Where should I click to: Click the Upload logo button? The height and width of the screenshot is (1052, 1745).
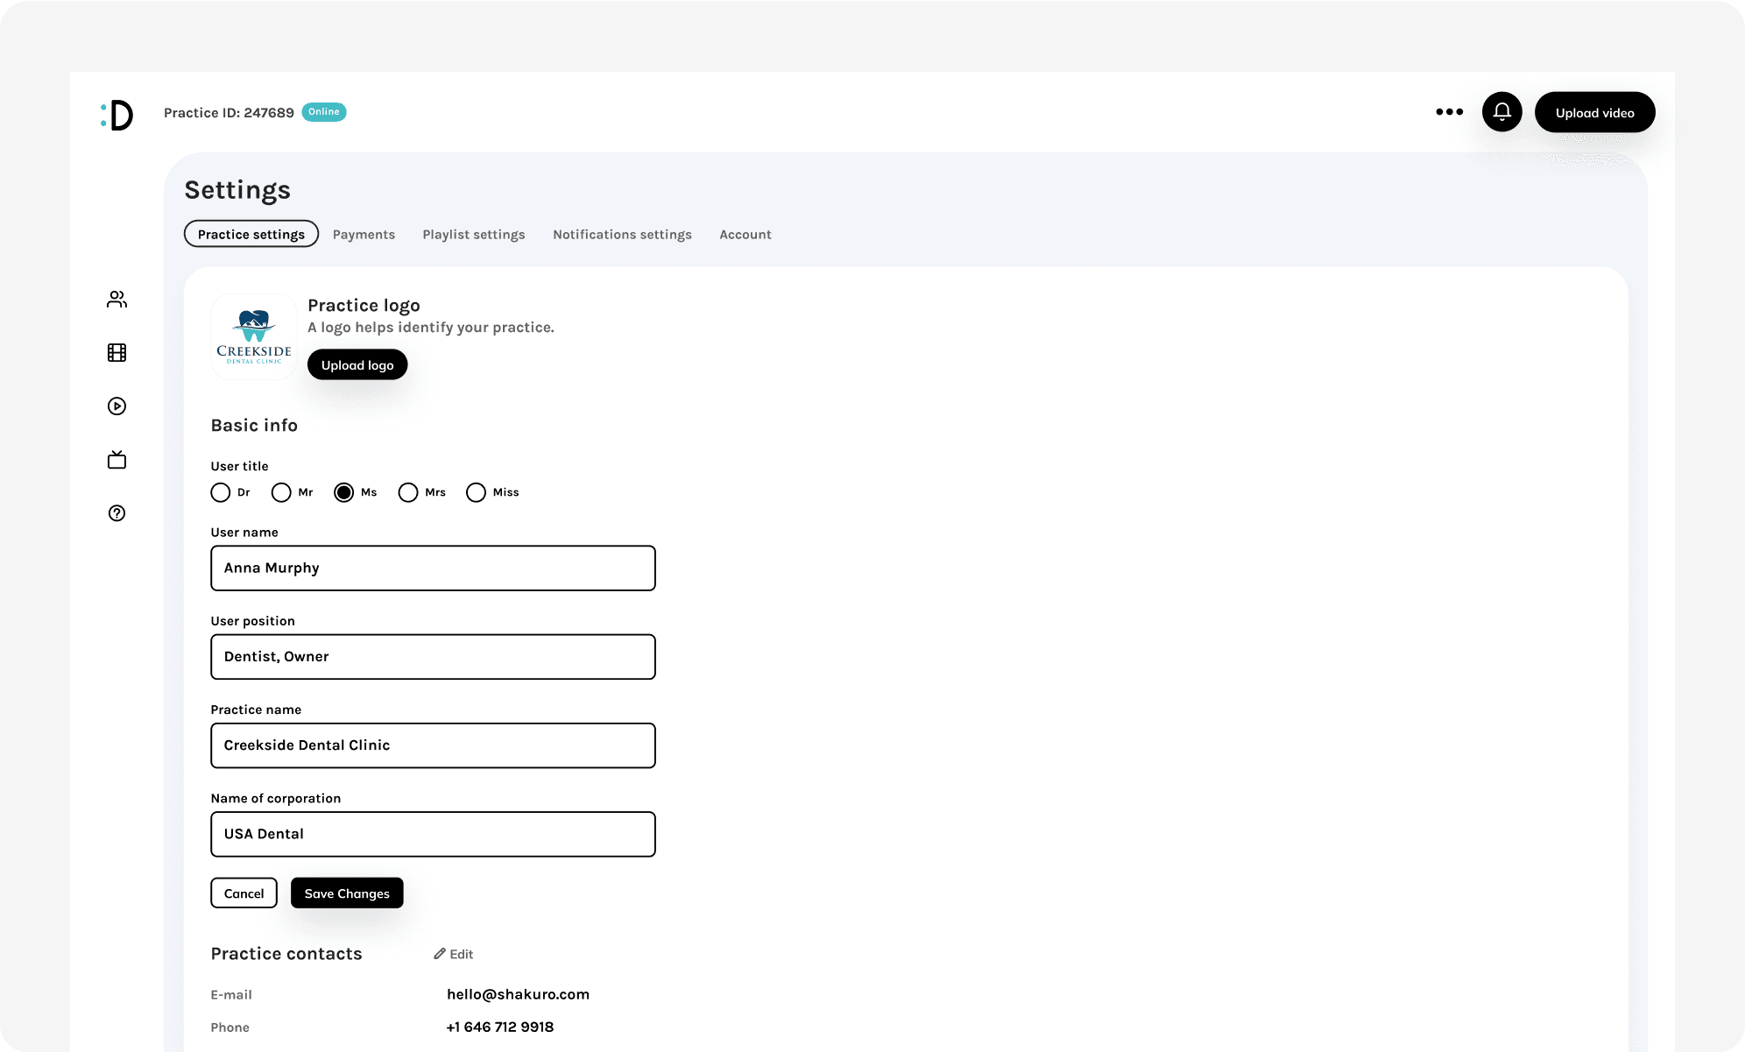coord(357,364)
